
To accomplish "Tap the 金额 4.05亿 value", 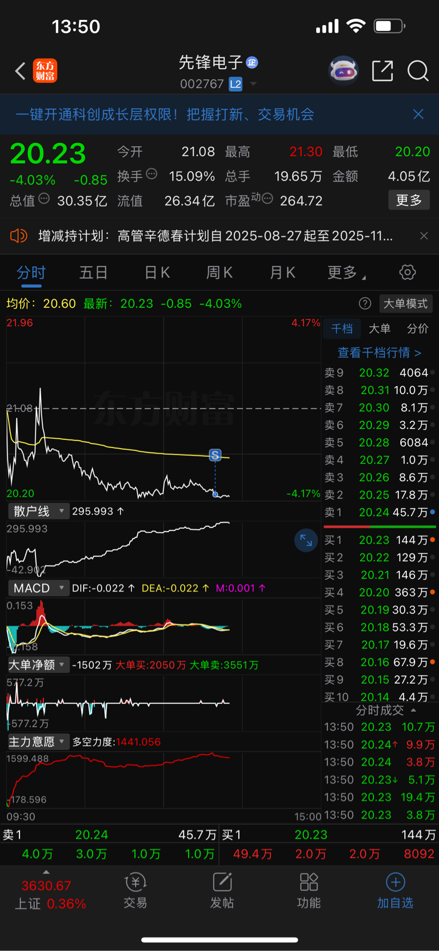I will tap(409, 176).
